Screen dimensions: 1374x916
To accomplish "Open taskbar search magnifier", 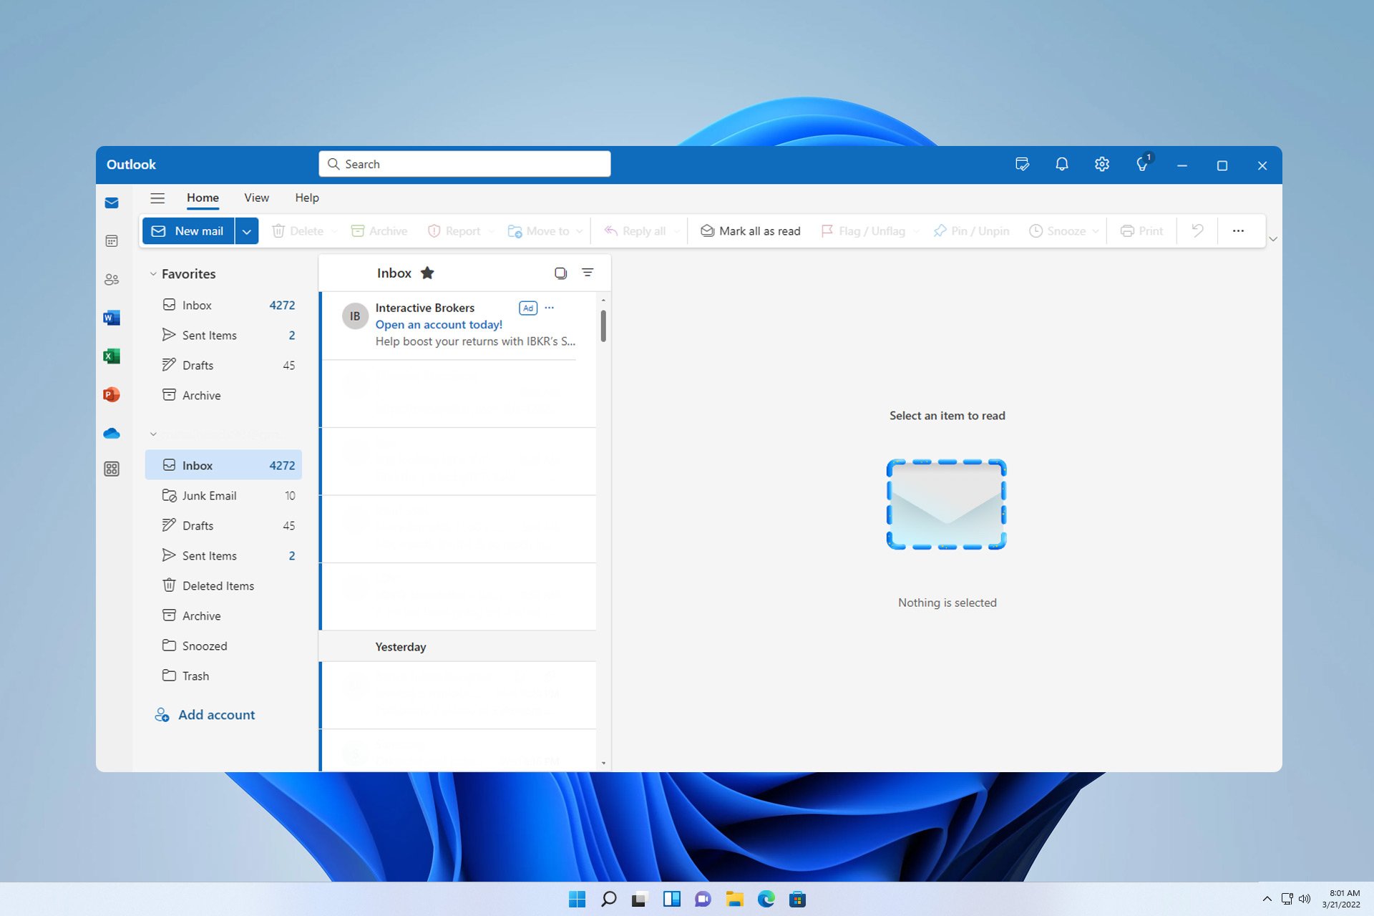I will tap(609, 899).
